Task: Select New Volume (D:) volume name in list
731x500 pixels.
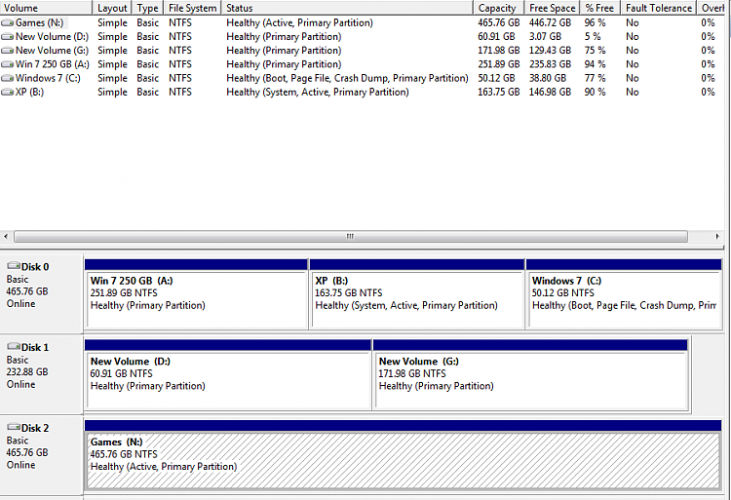Action: coord(52,37)
